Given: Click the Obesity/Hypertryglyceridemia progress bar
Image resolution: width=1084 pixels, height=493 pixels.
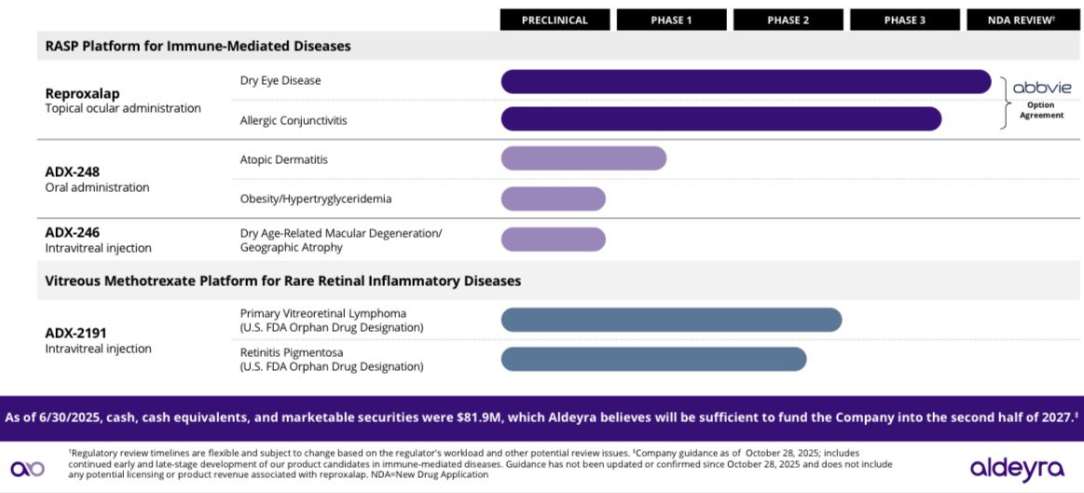Looking at the screenshot, I should 553,199.
